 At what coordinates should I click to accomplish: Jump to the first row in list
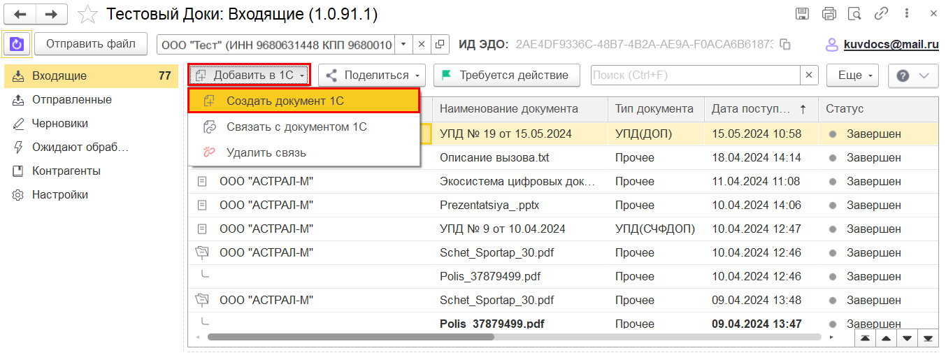pyautogui.click(x=866, y=338)
